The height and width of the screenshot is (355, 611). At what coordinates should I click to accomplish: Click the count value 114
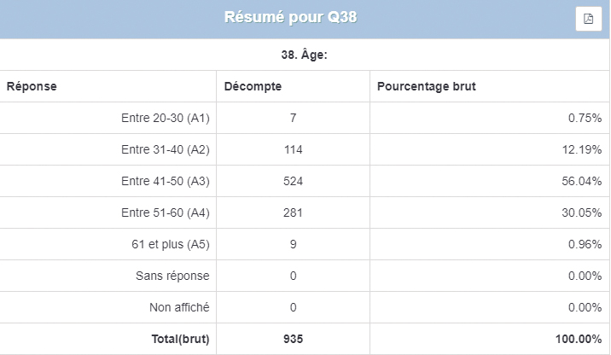[293, 149]
